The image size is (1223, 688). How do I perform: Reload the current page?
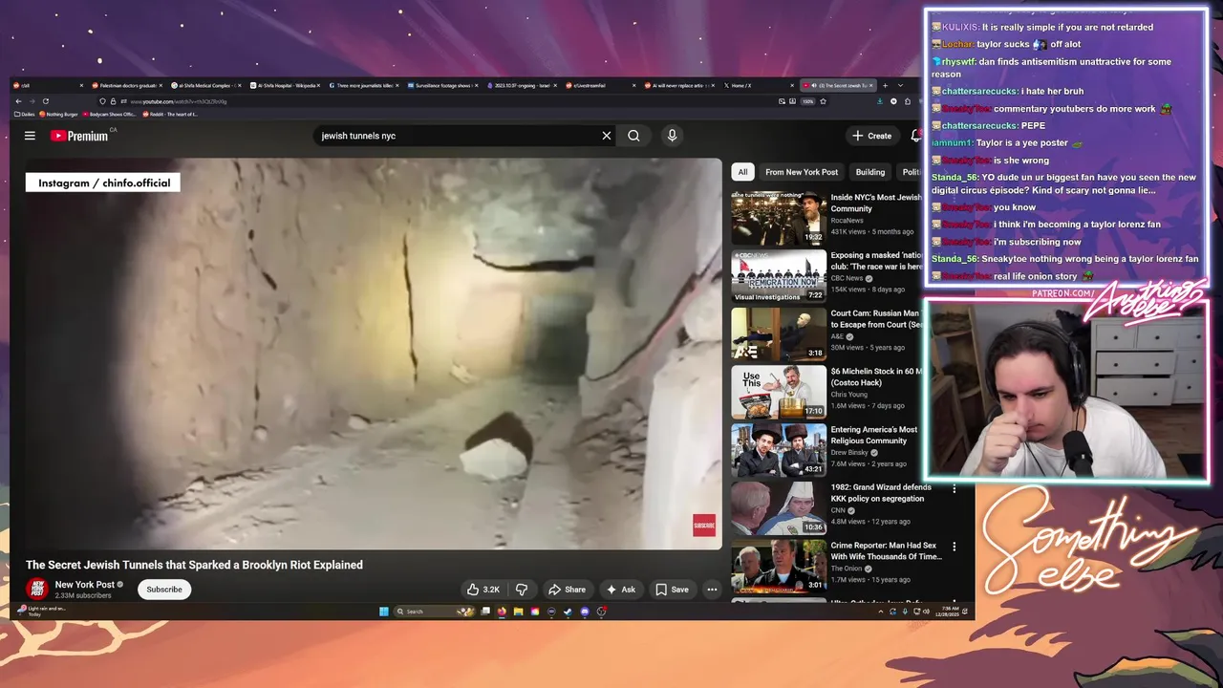tap(46, 101)
